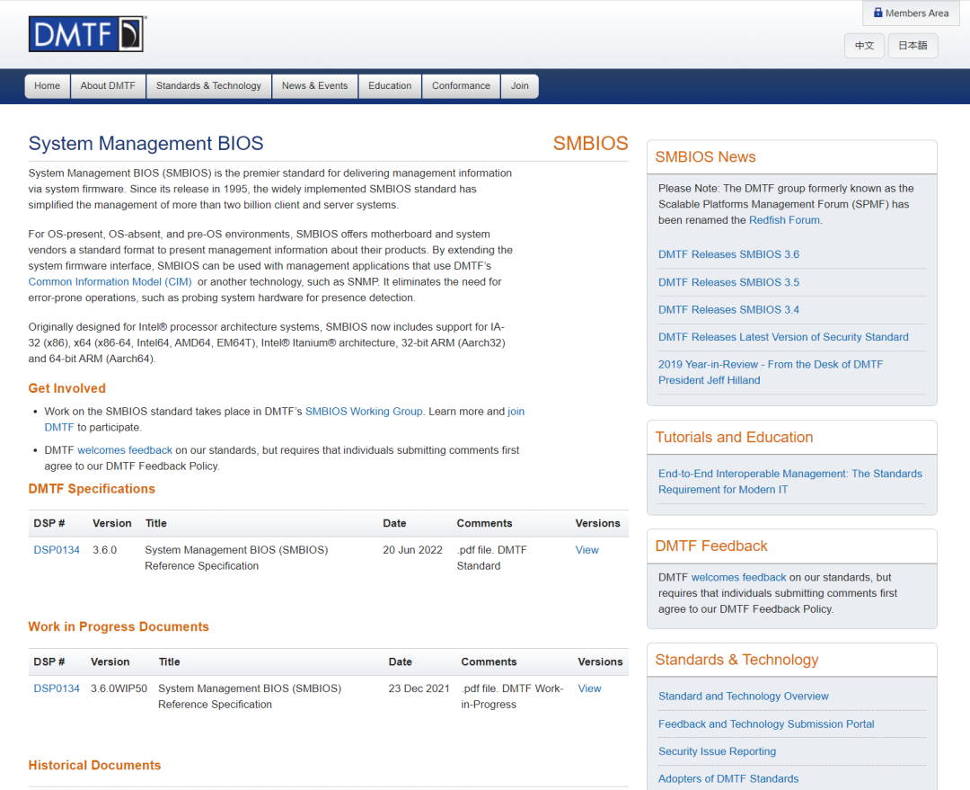Open the Conformance menu item
This screenshot has width=970, height=790.
tap(461, 86)
